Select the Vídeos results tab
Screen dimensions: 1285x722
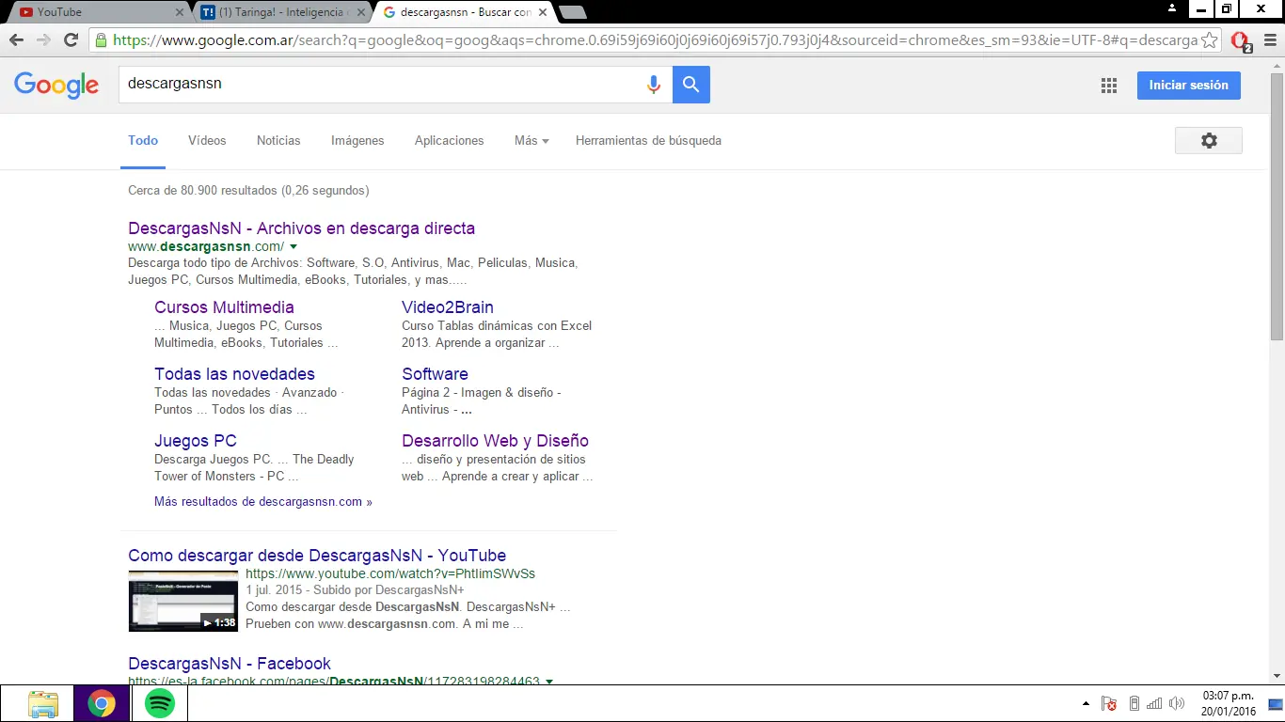click(207, 140)
